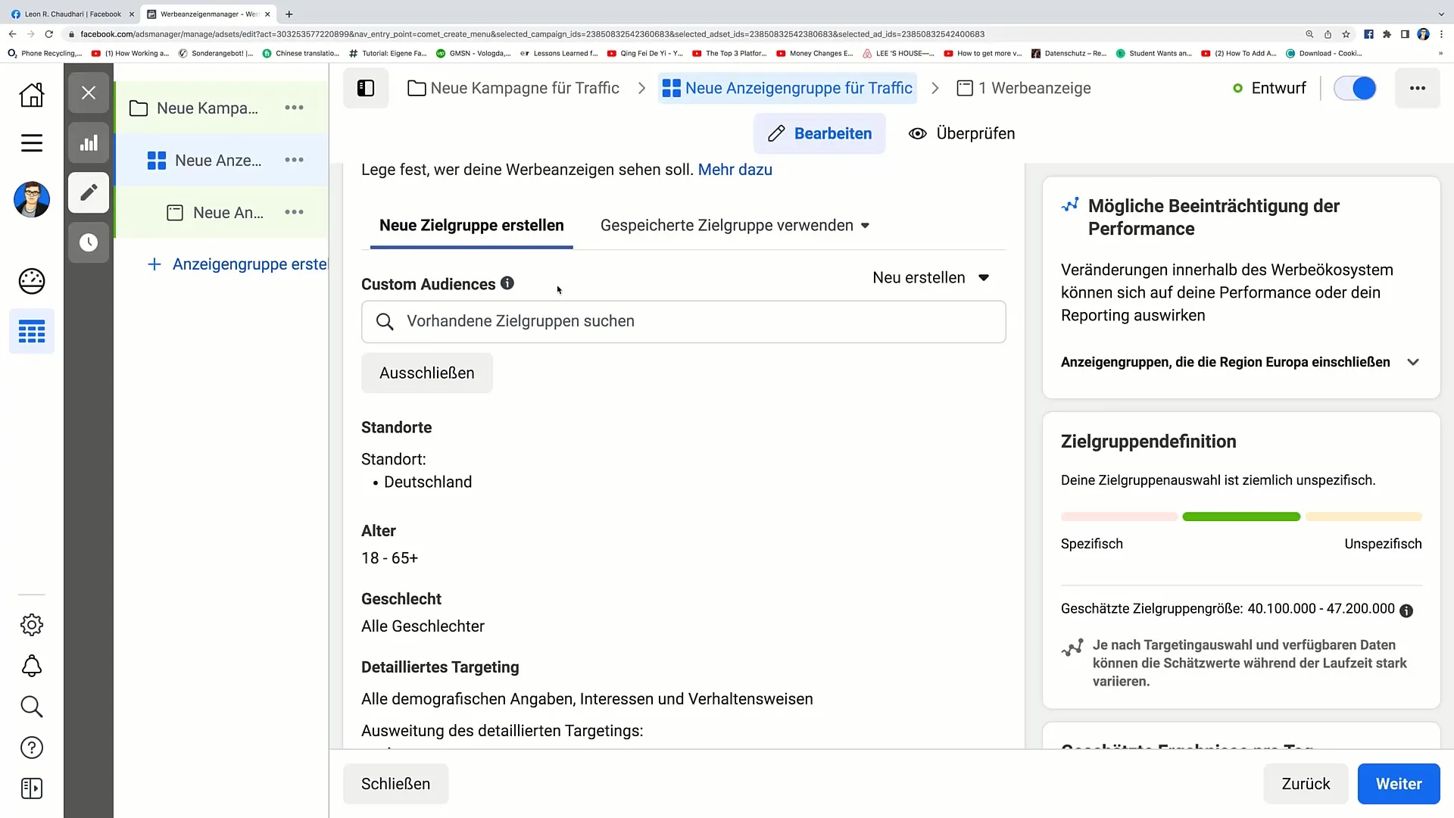This screenshot has height=818, width=1454.
Task: Select the settings gear icon in sidebar
Action: pos(31,624)
